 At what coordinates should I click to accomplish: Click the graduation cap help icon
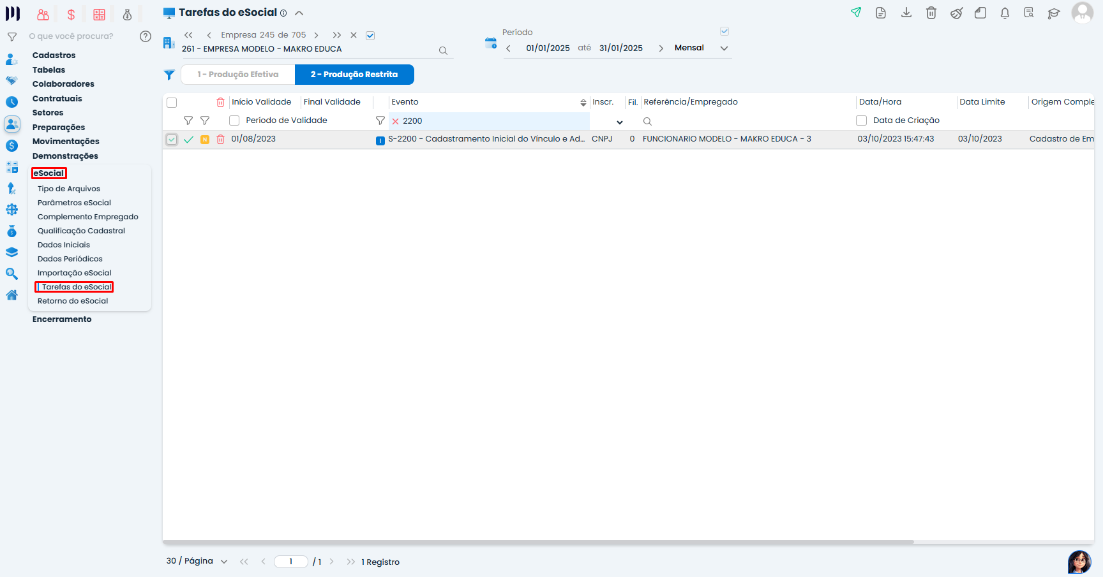click(x=1053, y=13)
